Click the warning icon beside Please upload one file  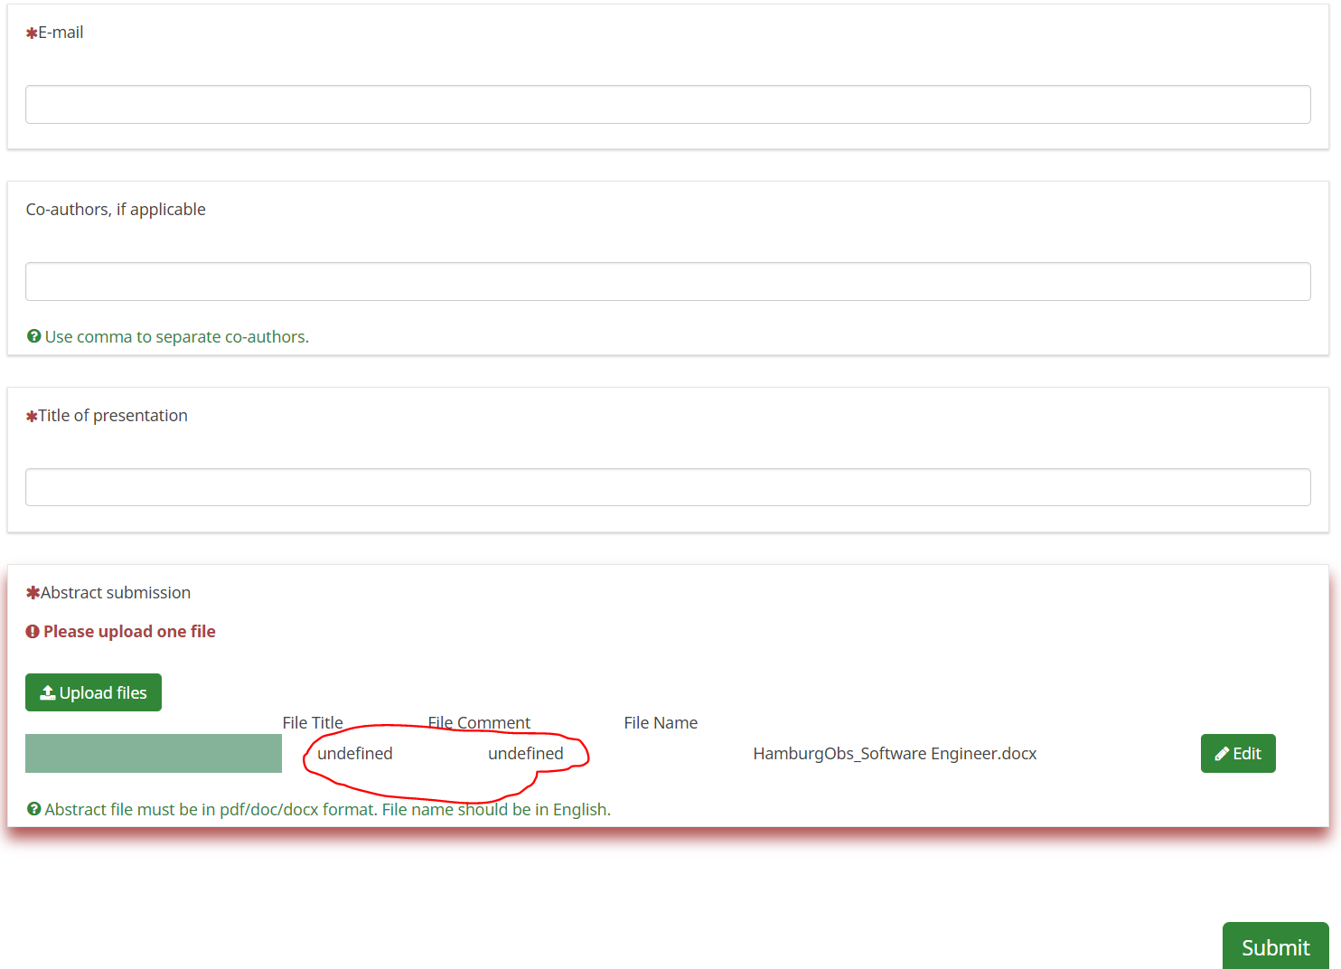coord(33,631)
